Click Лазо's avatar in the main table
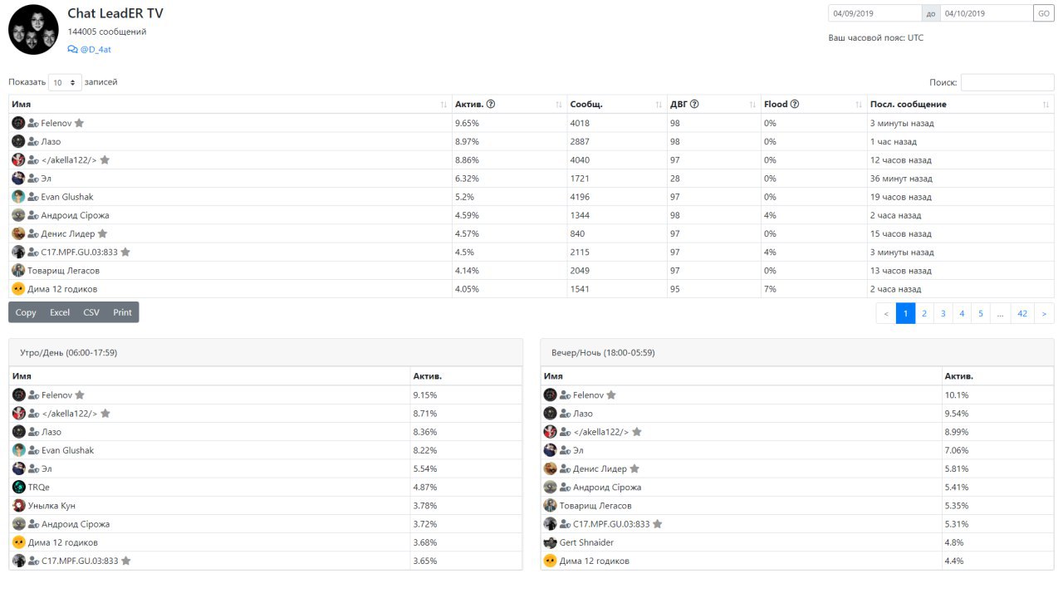This screenshot has width=1063, height=603. (x=18, y=141)
